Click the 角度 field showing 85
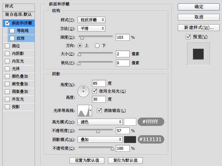222x166 pixels. point(99,83)
